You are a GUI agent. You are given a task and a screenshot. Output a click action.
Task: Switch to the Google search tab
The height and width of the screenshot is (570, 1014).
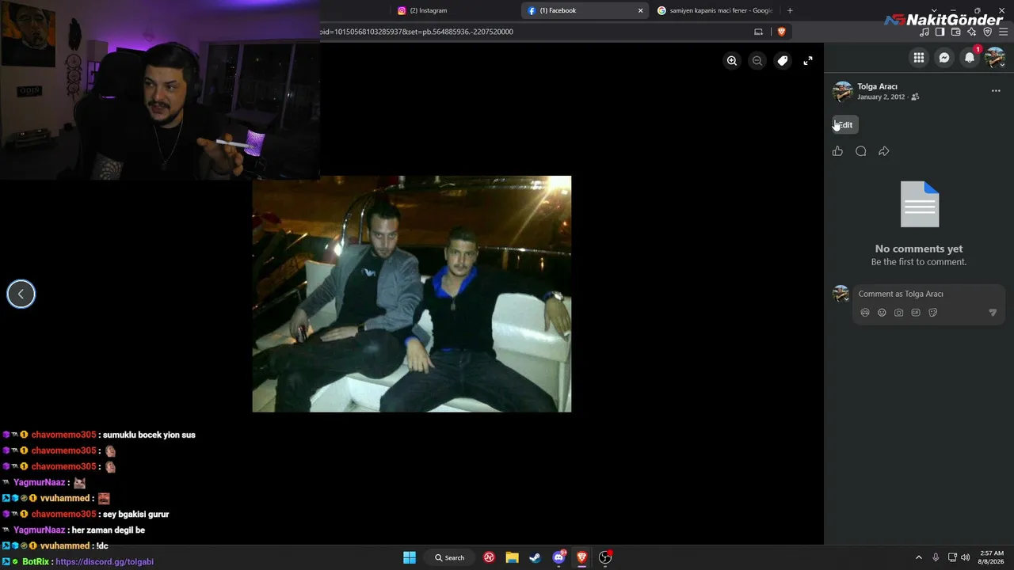(x=715, y=10)
